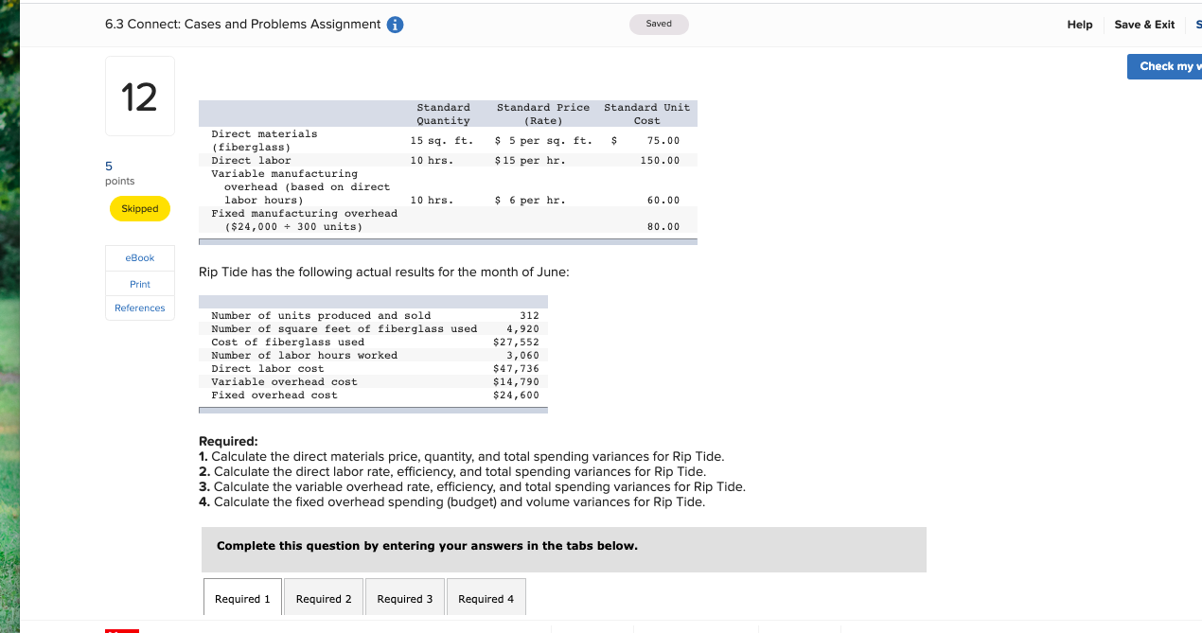The height and width of the screenshot is (633, 1202).
Task: Click the Print option
Action: click(139, 283)
